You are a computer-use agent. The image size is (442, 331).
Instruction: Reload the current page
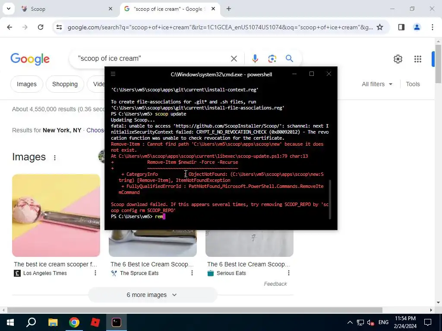tap(41, 27)
